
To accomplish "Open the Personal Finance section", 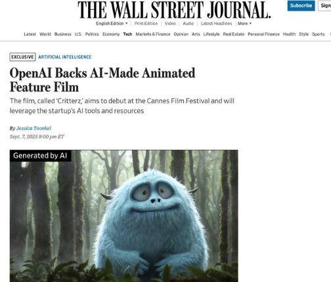I will (x=263, y=34).
